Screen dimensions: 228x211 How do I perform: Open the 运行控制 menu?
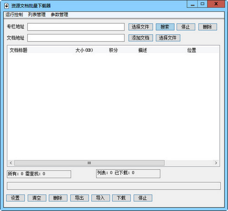pos(14,15)
